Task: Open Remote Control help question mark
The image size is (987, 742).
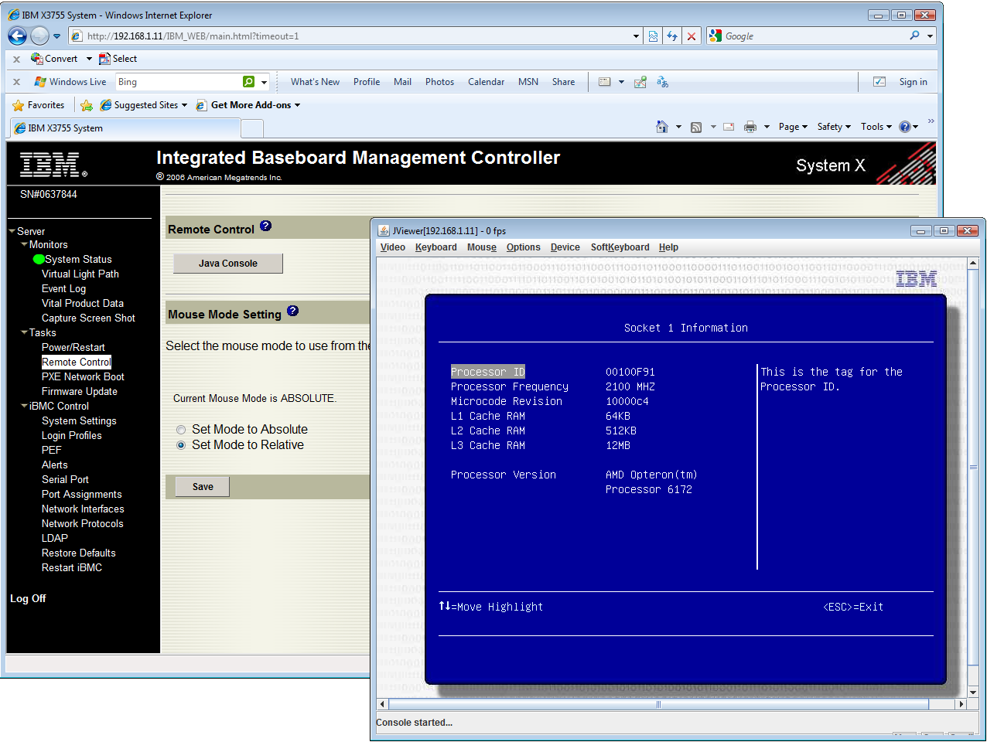Action: [265, 226]
